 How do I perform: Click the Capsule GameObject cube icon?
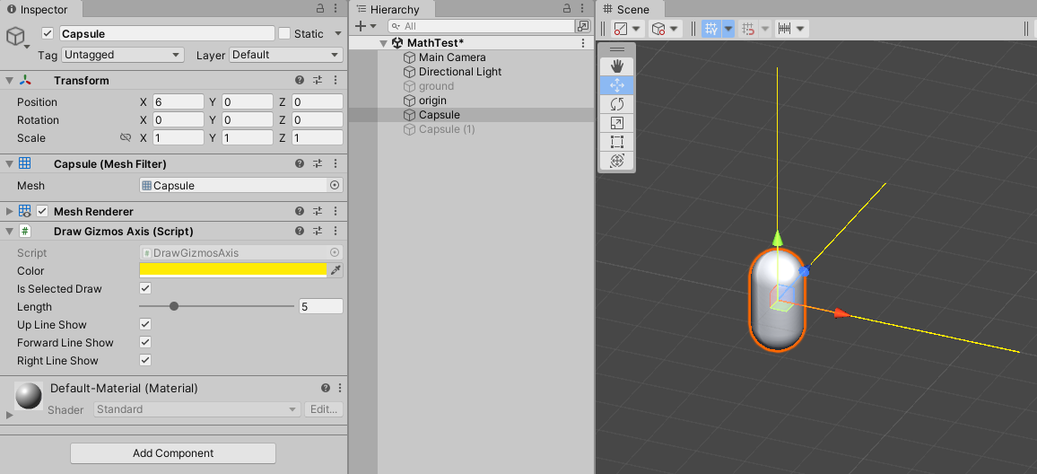[x=15, y=36]
